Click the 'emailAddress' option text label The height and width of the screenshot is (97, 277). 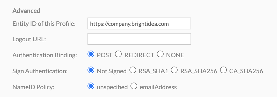click(x=158, y=87)
